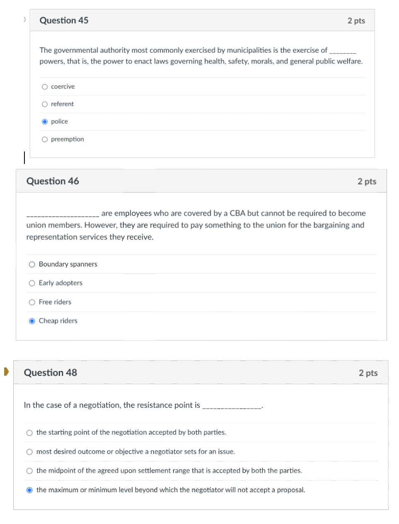Viewport: 399px width, 524px height.
Task: Click the "police" answer text label
Action: pos(59,121)
